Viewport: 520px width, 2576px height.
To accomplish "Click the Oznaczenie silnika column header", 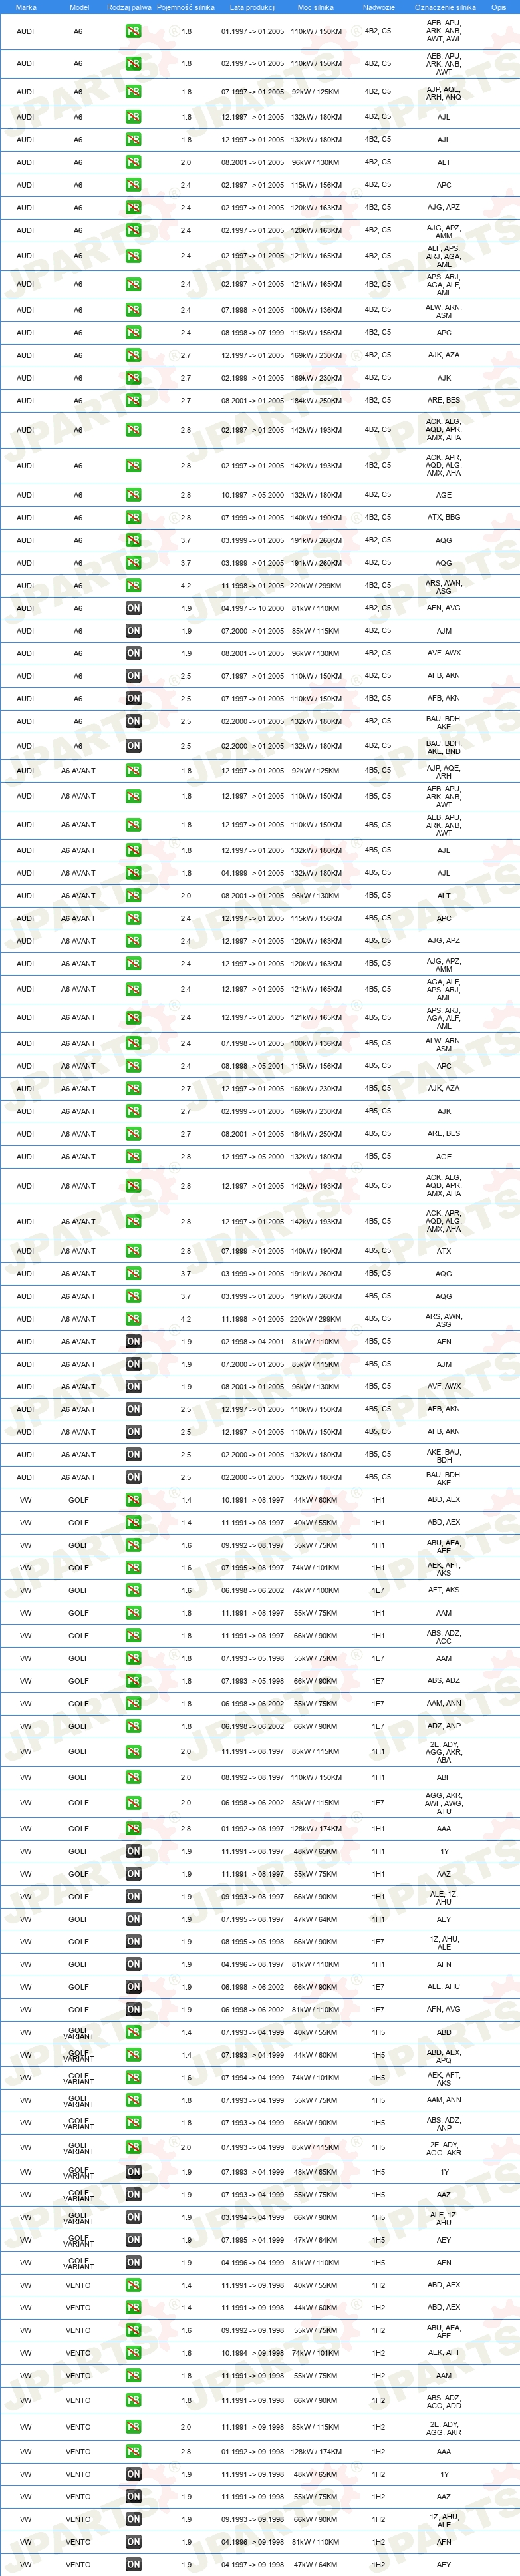I will [x=445, y=7].
